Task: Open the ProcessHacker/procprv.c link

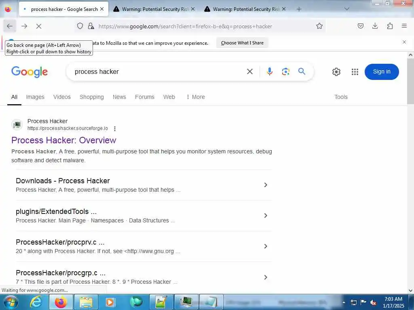Action: tap(60, 242)
